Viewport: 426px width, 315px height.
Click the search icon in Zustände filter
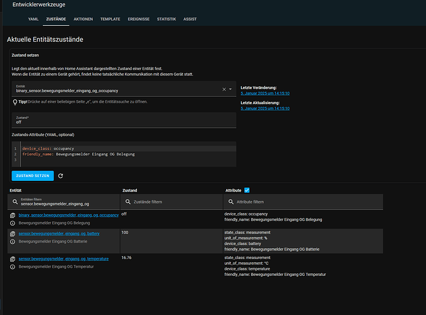click(x=128, y=202)
